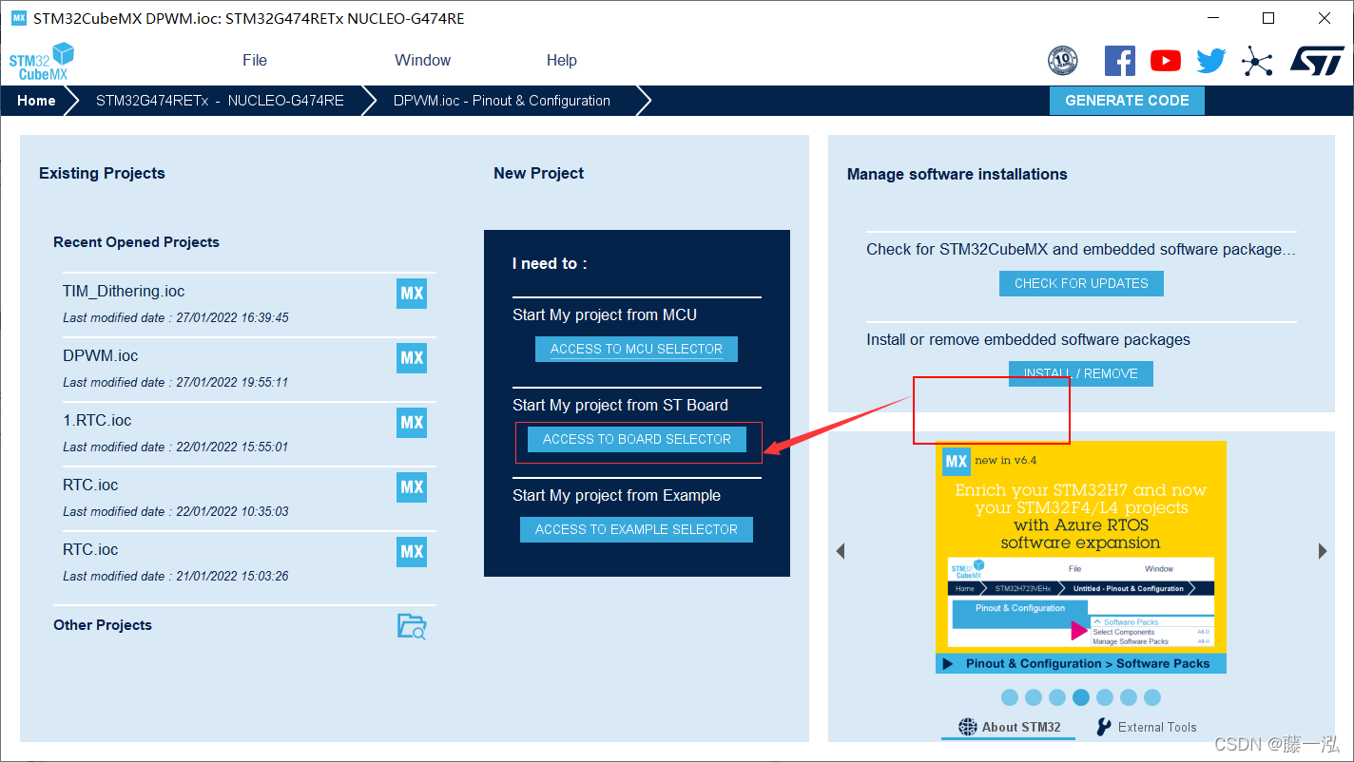Select the fourth highlighted carousel dot
1354x762 pixels.
1081,697
